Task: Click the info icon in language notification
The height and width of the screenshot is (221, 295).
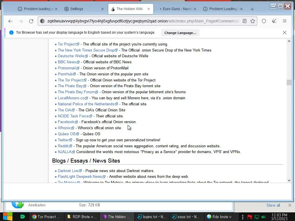Action: click(11, 33)
